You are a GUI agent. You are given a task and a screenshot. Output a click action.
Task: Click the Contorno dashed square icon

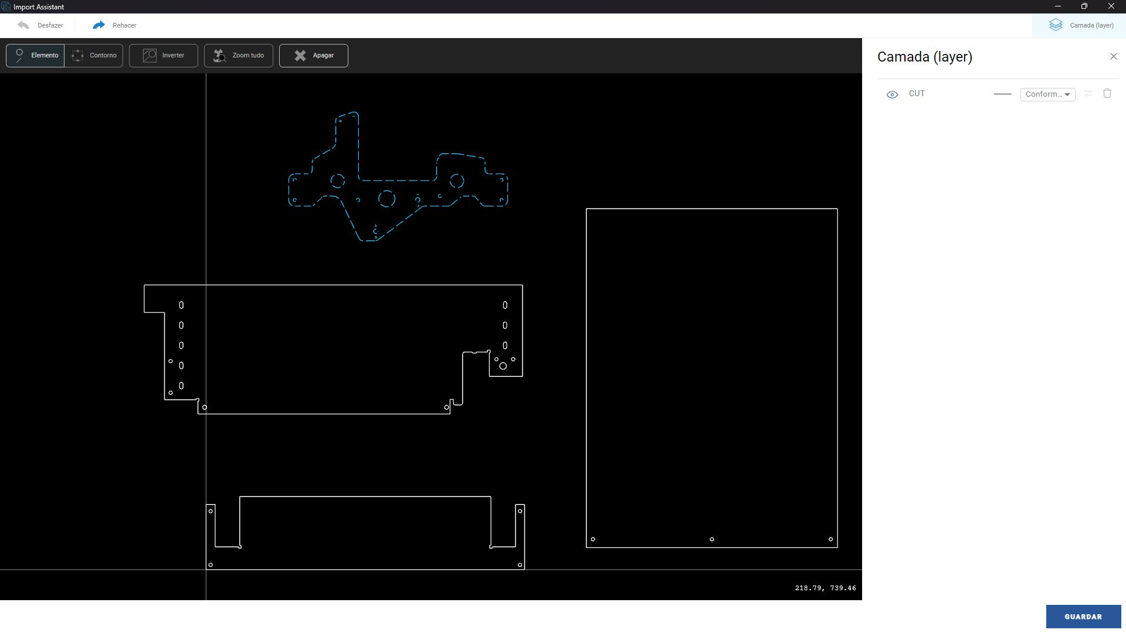[x=77, y=56]
